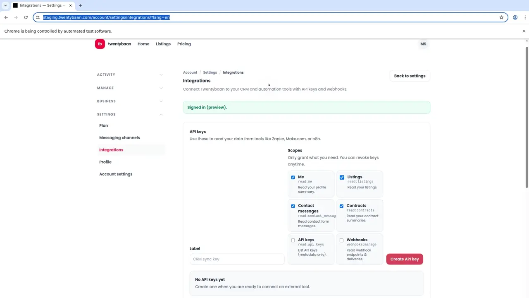Disable the Contracts scope checkbox
The height and width of the screenshot is (298, 529).
341,206
